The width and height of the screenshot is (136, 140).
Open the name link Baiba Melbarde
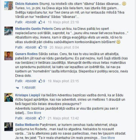click(27, 125)
